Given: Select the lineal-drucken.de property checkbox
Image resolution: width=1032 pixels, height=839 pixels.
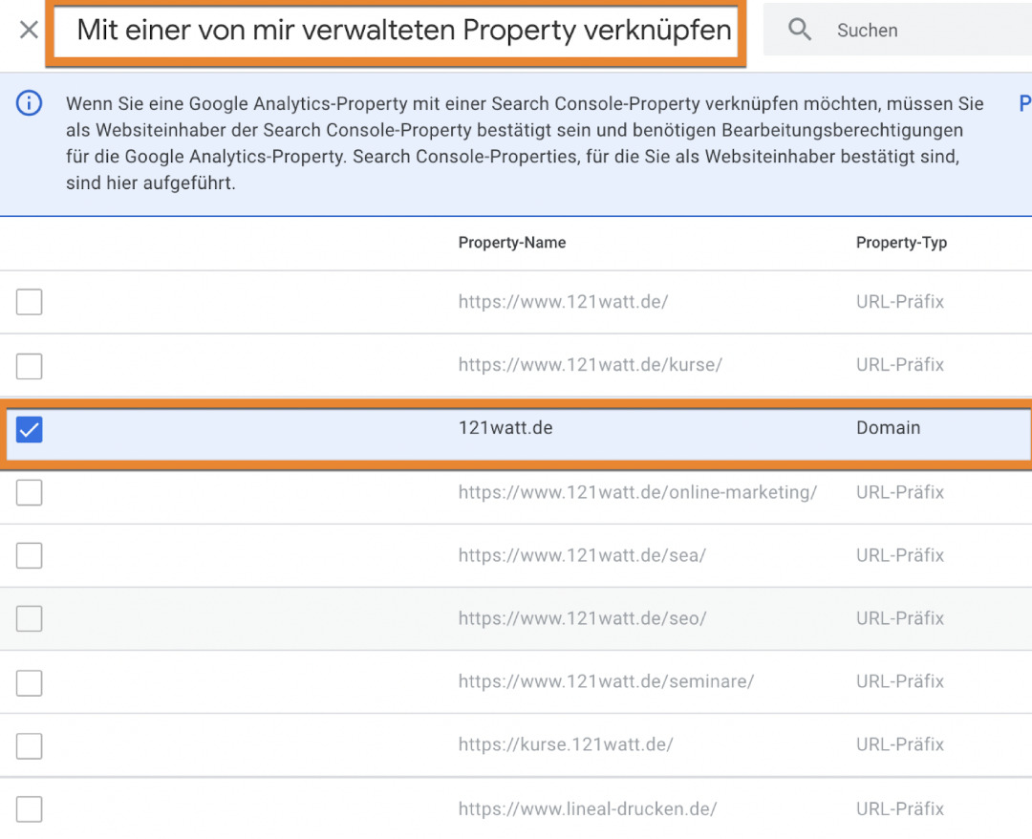Looking at the screenshot, I should point(30,809).
